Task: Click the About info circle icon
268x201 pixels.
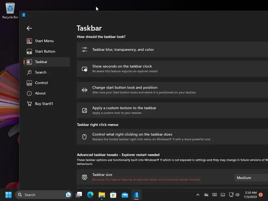Action: pos(29,93)
